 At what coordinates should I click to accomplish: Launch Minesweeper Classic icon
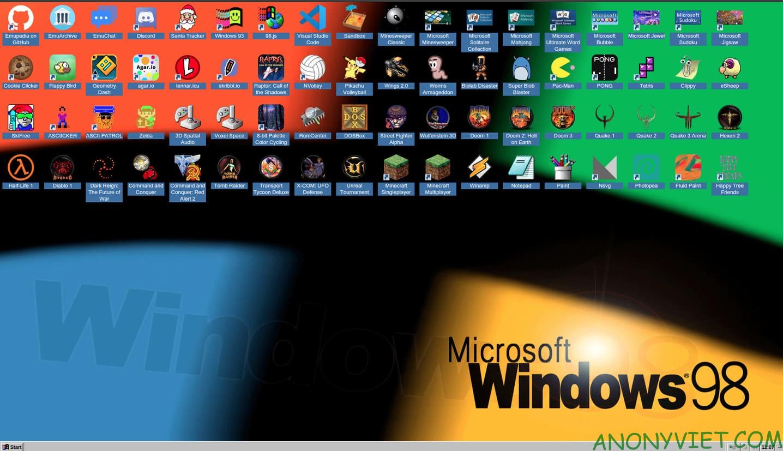pyautogui.click(x=396, y=18)
